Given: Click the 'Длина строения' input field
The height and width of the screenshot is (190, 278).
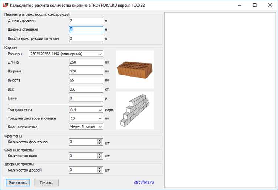Looking at the screenshot, I should tap(86, 21).
